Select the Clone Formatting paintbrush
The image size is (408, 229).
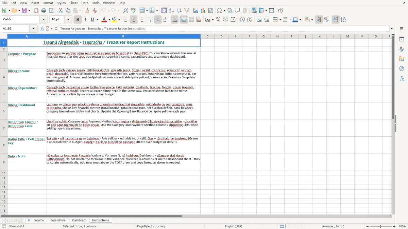[x=87, y=11]
